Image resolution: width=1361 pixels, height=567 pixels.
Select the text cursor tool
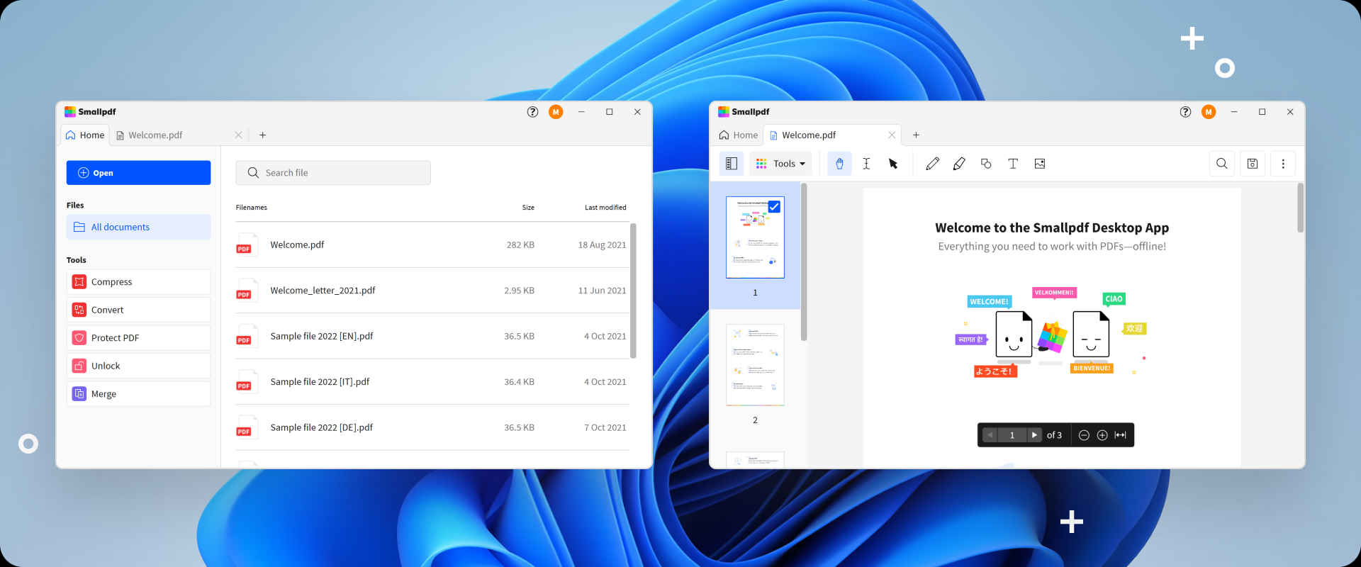pyautogui.click(x=866, y=164)
